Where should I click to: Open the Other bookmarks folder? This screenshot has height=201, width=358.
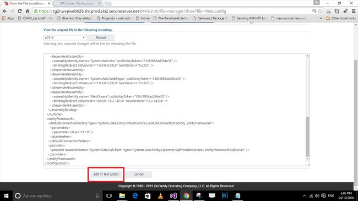coord(340,18)
